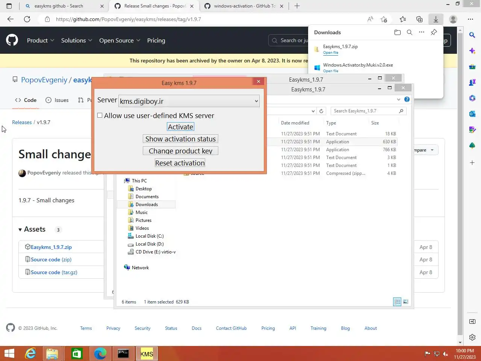Open the Edge collections icon

coord(419,19)
